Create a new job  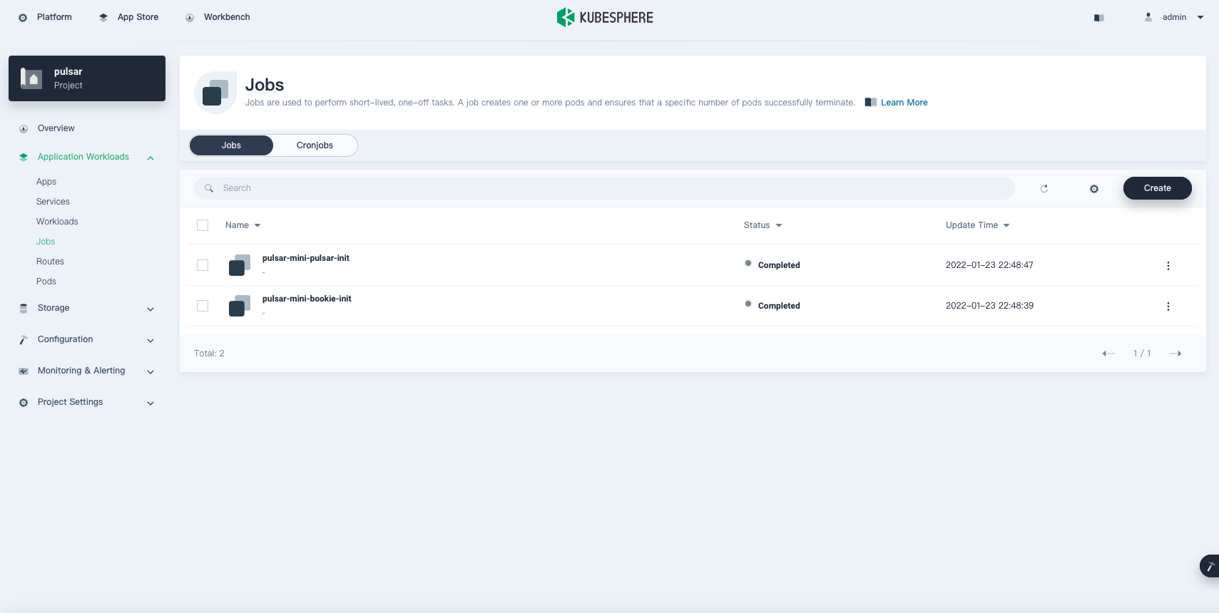pos(1158,188)
